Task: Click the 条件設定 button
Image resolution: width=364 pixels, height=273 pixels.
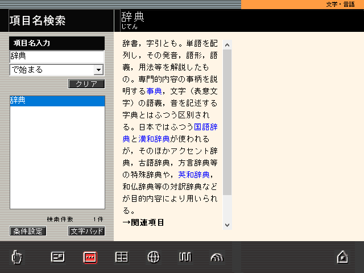Action: pos(28,231)
